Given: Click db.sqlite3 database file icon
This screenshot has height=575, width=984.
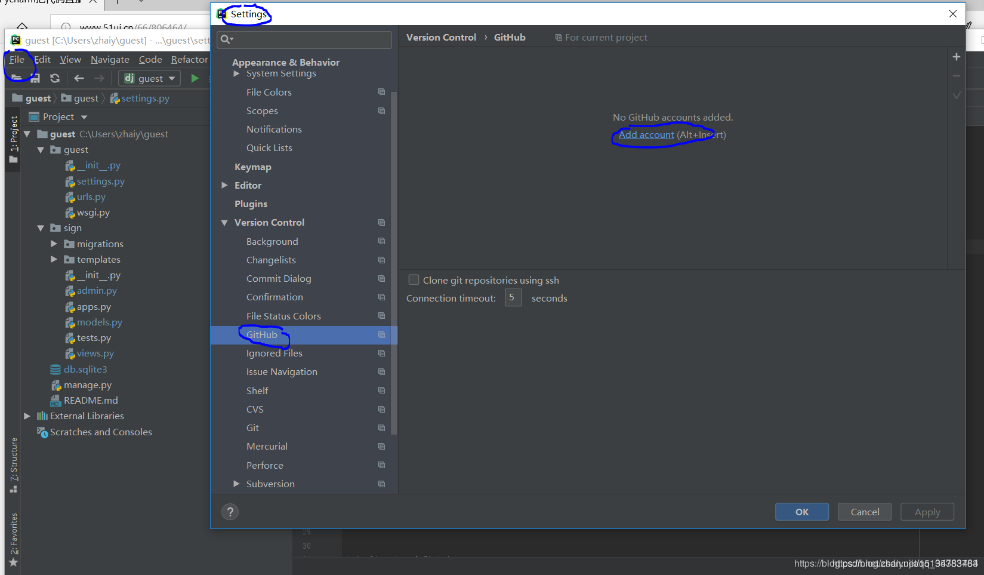Looking at the screenshot, I should pyautogui.click(x=55, y=369).
